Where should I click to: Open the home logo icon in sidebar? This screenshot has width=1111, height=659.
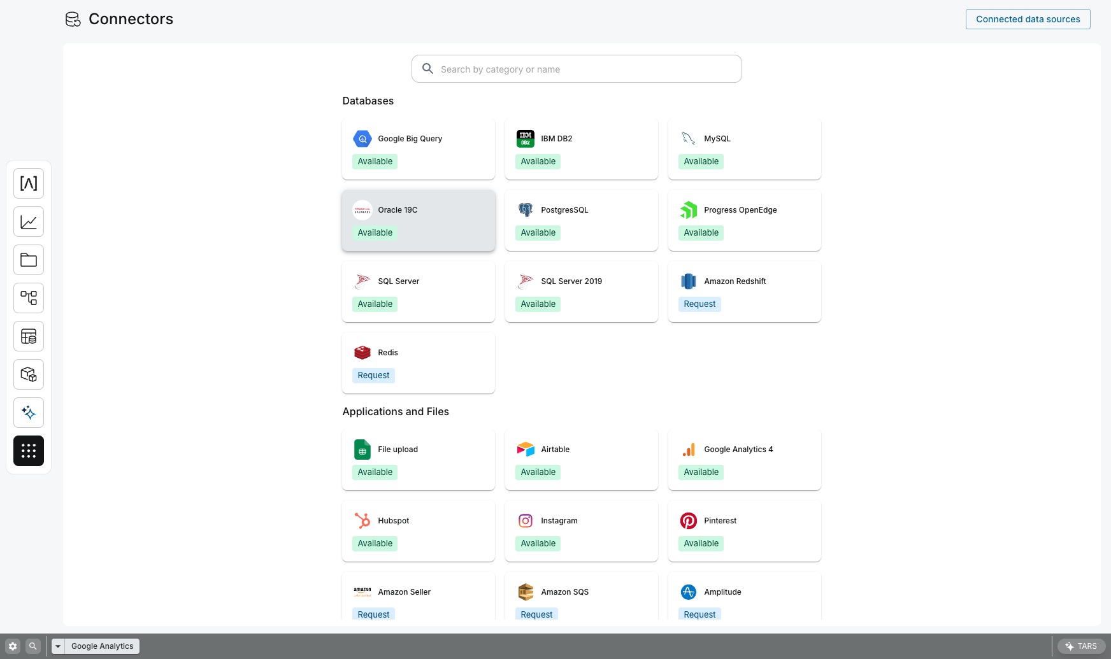click(29, 183)
